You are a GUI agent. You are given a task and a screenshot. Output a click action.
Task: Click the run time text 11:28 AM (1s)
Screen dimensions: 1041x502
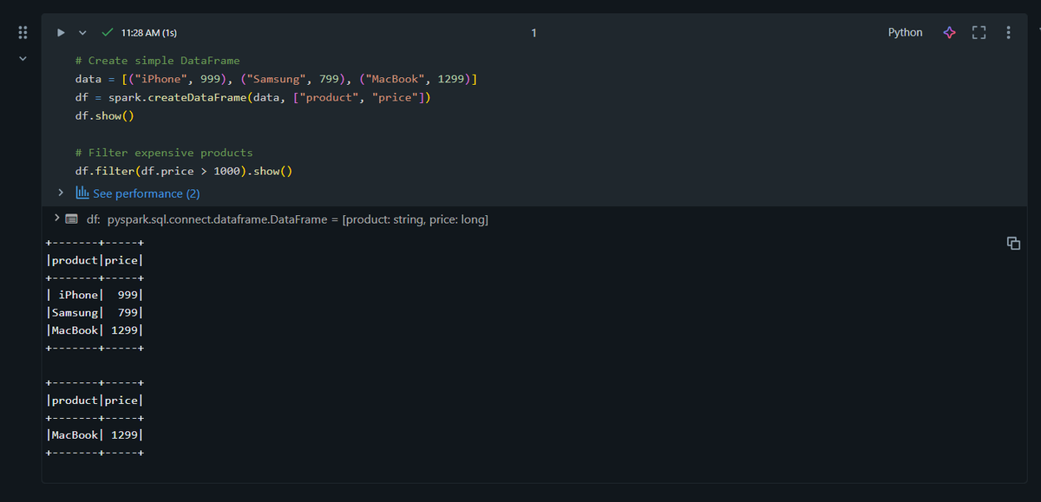click(149, 33)
